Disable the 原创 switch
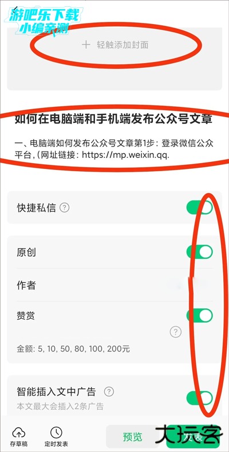 click(200, 252)
